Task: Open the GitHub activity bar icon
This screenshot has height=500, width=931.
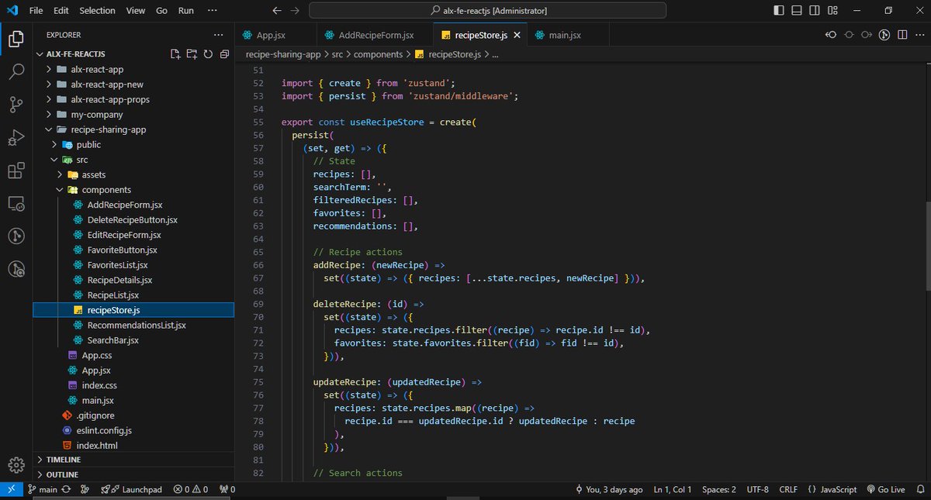Action: pos(16,236)
